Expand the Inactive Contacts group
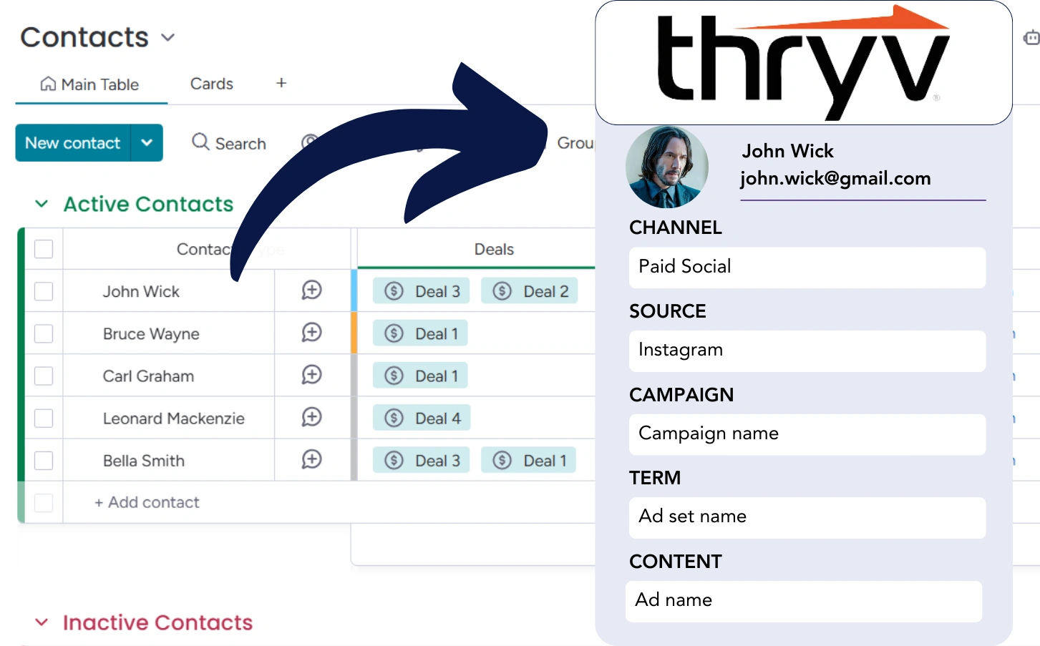Screen dimensions: 1040x646 coord(42,622)
